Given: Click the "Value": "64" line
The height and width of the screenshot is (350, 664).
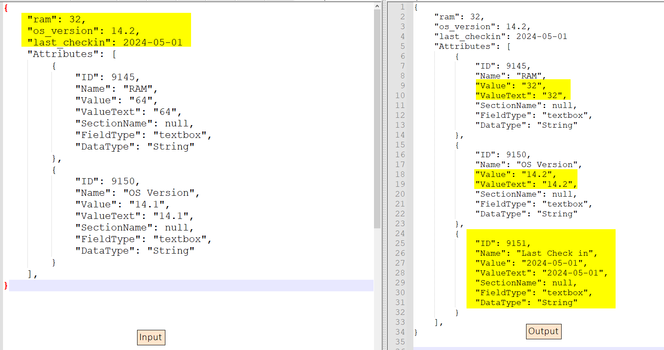Looking at the screenshot, I should click(x=117, y=100).
